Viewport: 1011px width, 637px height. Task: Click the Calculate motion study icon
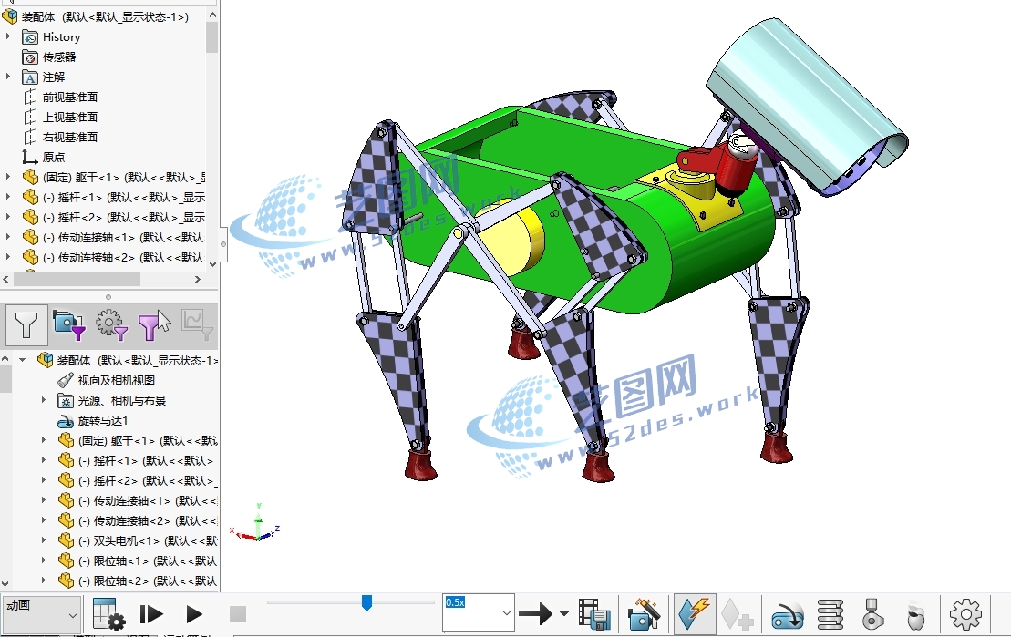pyautogui.click(x=108, y=614)
